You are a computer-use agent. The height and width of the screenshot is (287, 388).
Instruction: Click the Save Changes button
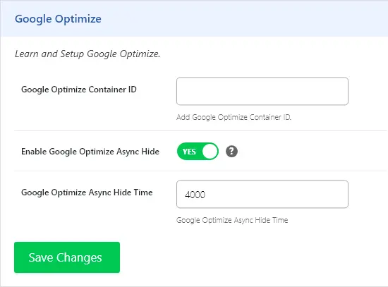67,257
